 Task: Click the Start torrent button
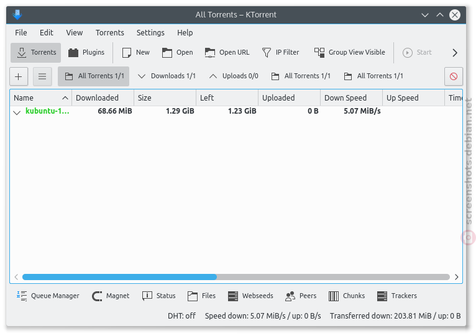pos(417,53)
